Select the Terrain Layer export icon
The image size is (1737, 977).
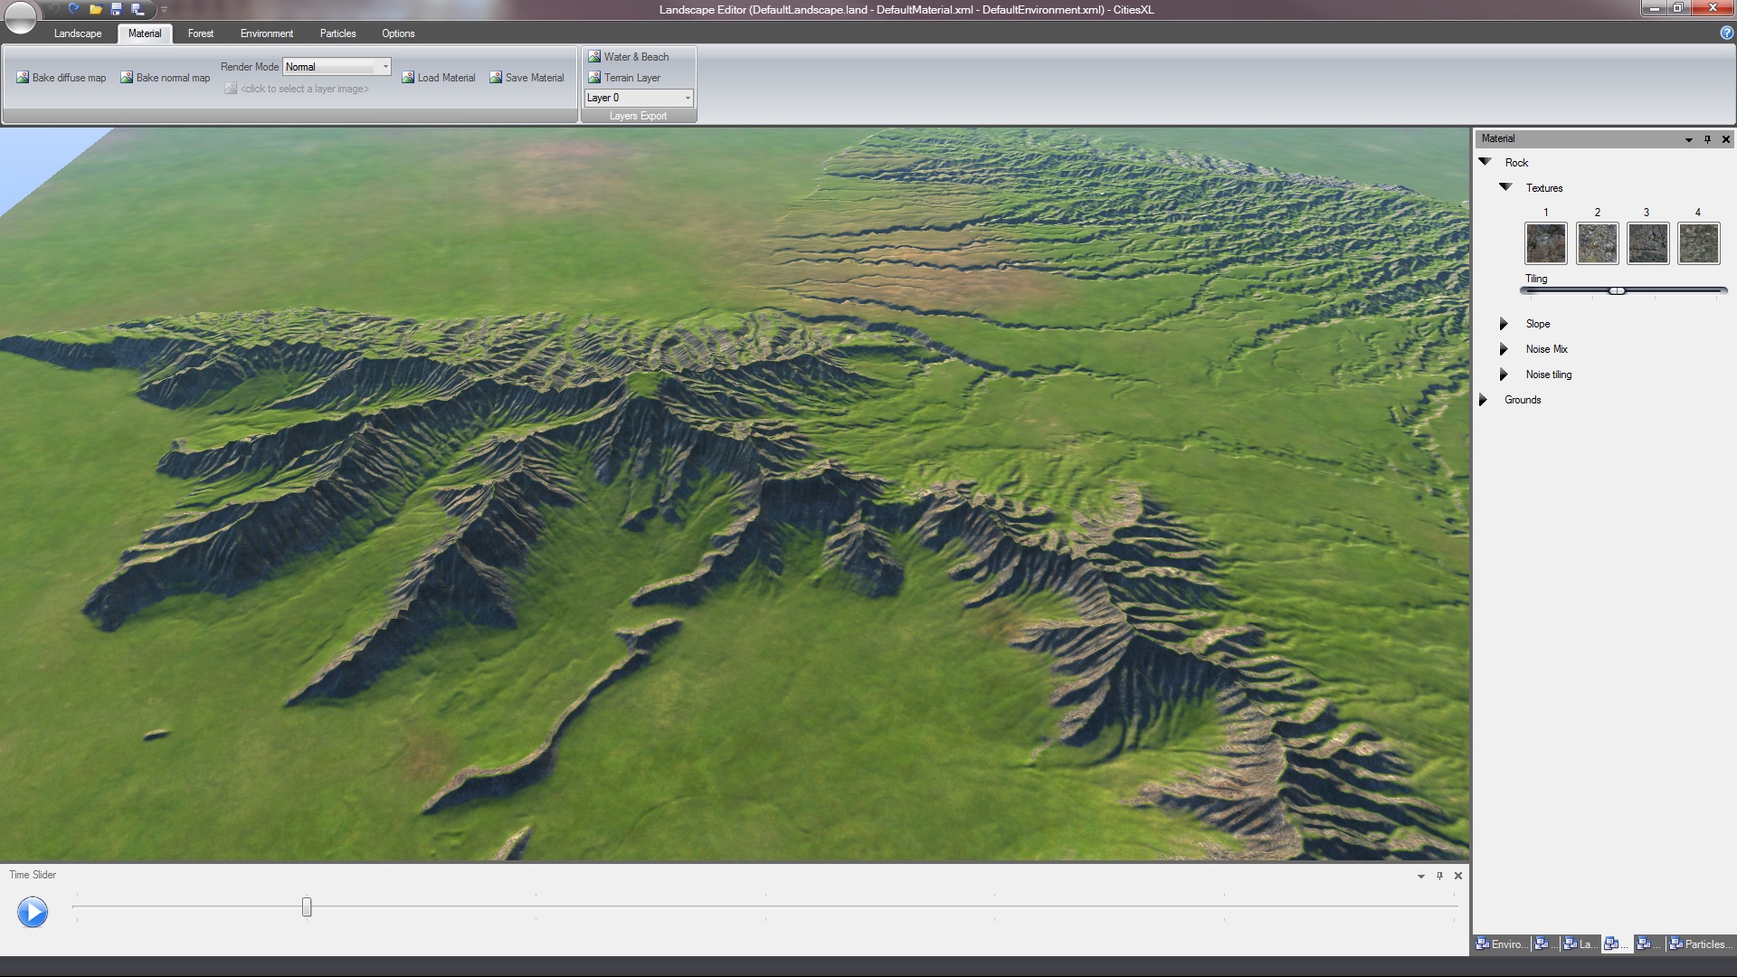(x=595, y=77)
